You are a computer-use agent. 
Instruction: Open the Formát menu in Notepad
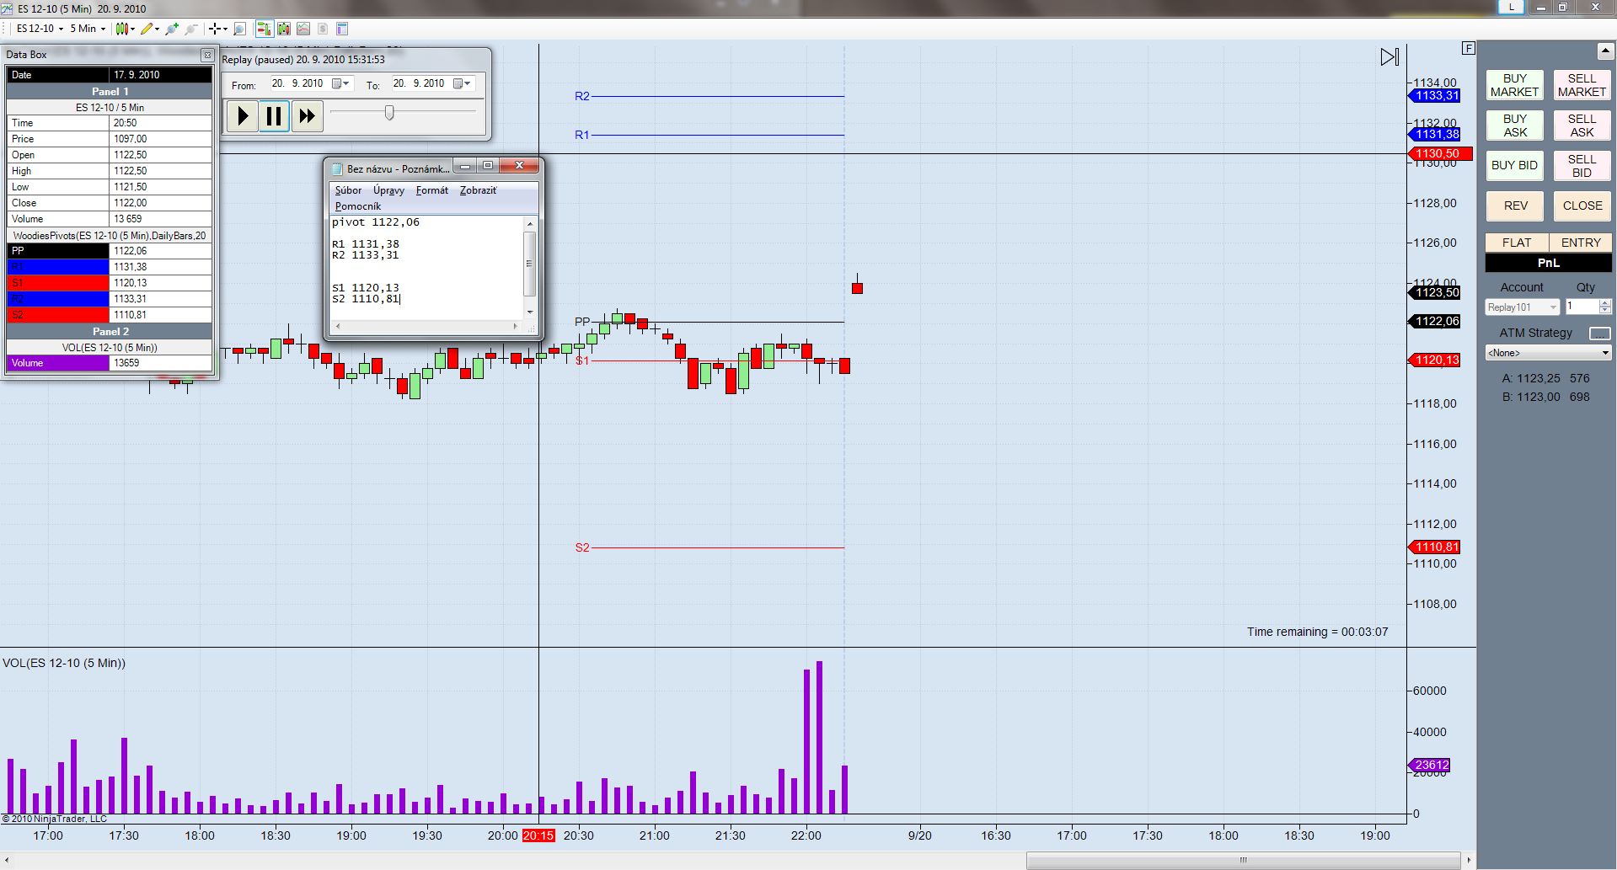point(431,190)
